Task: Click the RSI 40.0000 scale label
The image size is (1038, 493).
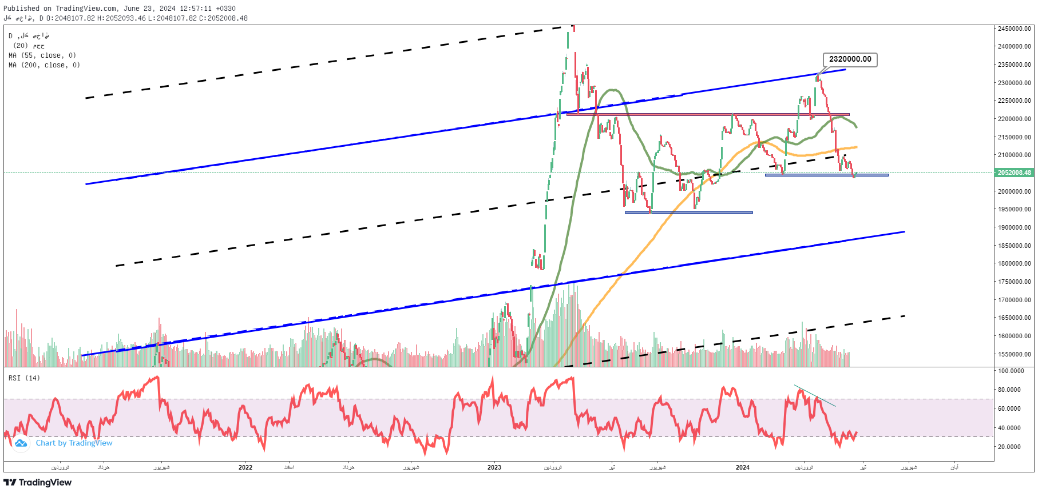Action: coord(1009,428)
